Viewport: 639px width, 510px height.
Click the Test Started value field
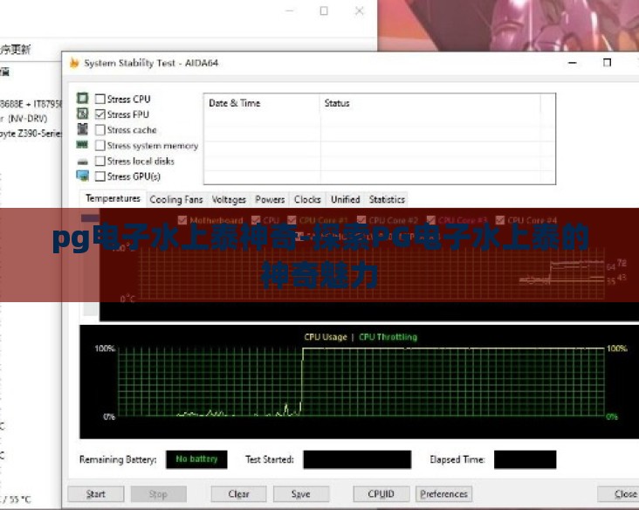[357, 459]
